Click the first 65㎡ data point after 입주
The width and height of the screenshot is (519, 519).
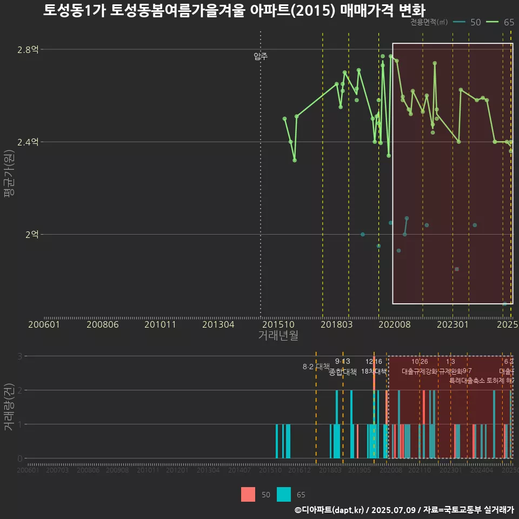pos(285,118)
